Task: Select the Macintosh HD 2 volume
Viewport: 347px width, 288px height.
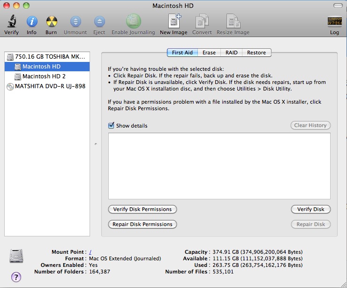Action: click(x=47, y=76)
